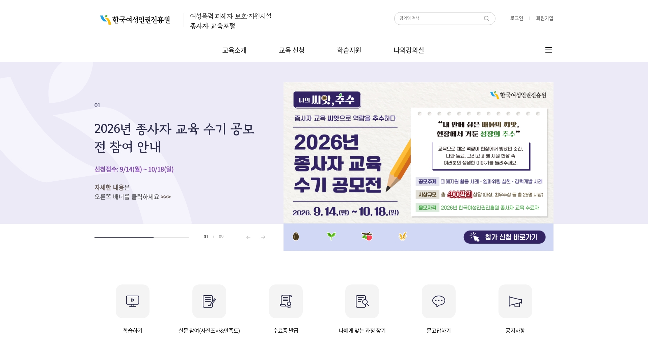Open the 교육 신청 menu
The width and height of the screenshot is (648, 364).
(x=292, y=50)
